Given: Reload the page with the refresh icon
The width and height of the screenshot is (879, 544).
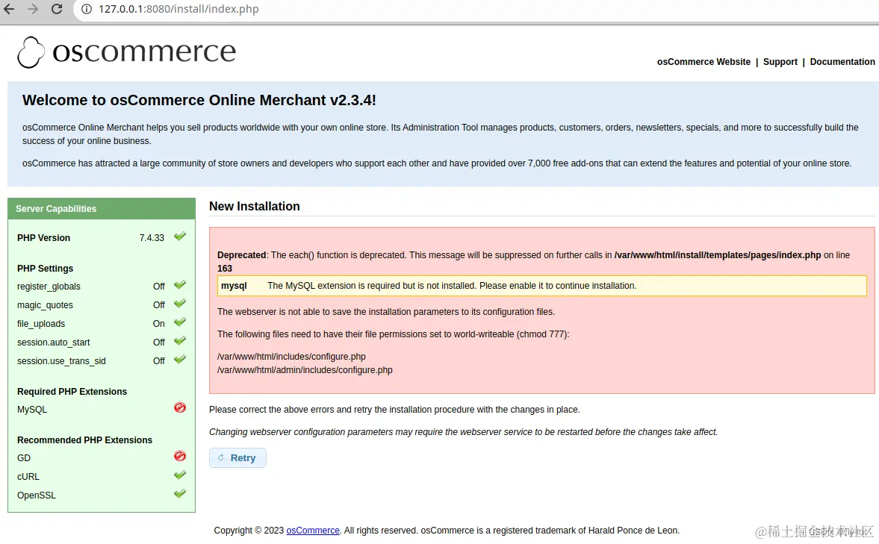Looking at the screenshot, I should pos(57,9).
